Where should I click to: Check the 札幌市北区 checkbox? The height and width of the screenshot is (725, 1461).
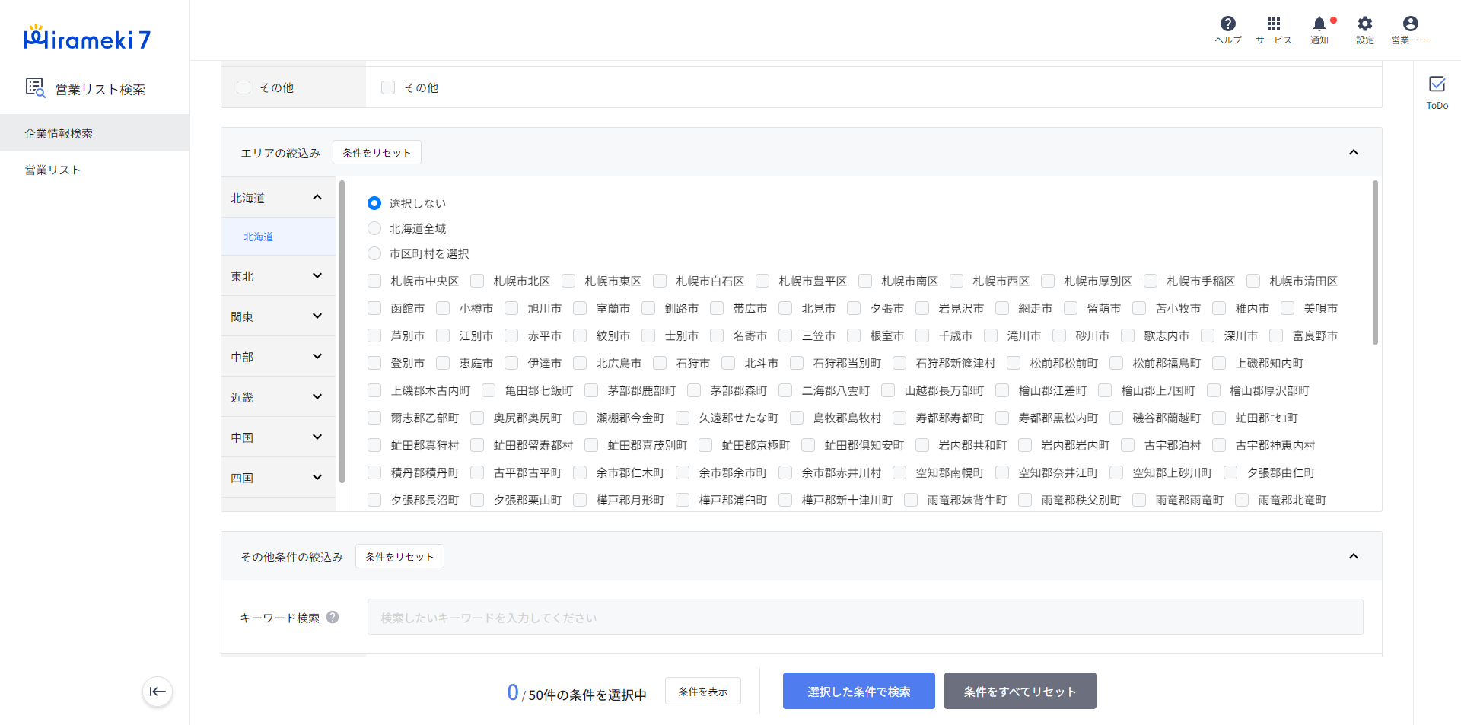477,281
